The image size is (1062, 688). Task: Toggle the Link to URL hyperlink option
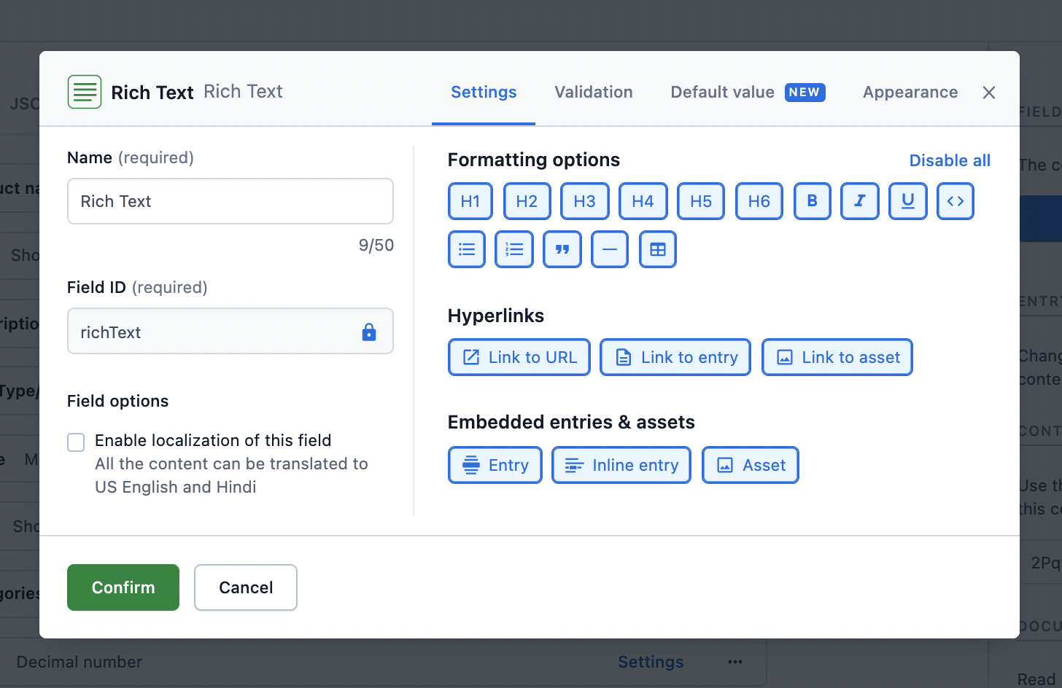pyautogui.click(x=519, y=357)
